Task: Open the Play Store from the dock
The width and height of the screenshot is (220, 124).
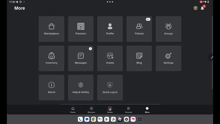Action: coord(107,120)
